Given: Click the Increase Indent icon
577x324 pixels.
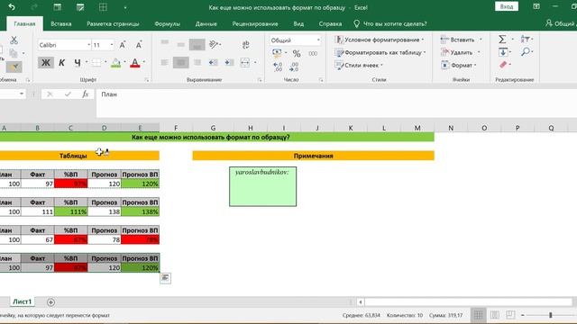Looking at the screenshot, I should (x=229, y=62).
